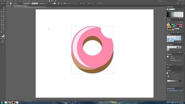Select the Gradient tool in toolbox

pyautogui.click(x=4, y=24)
